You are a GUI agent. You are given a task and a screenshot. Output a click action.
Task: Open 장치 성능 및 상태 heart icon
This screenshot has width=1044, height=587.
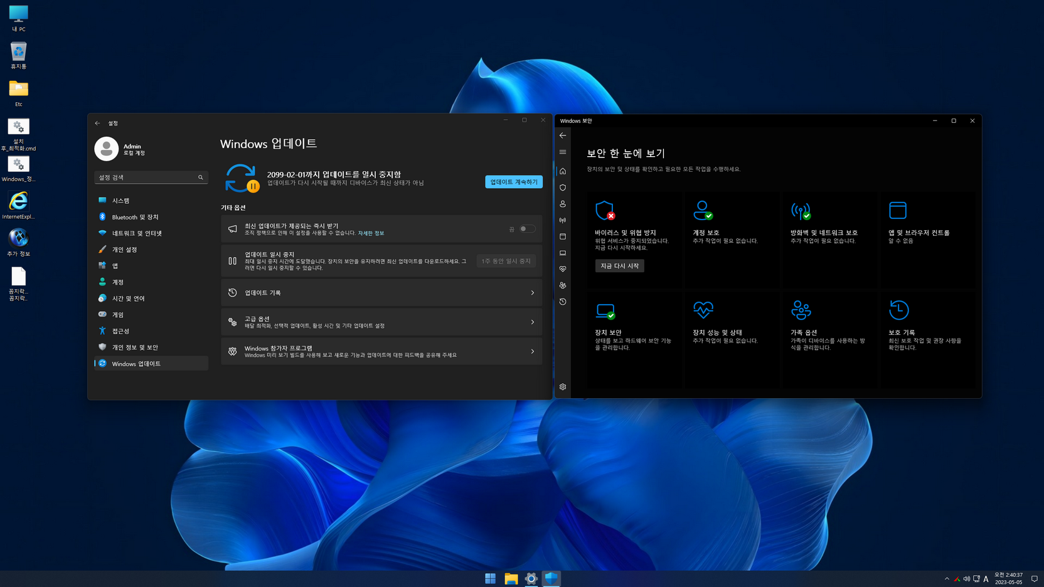point(703,310)
